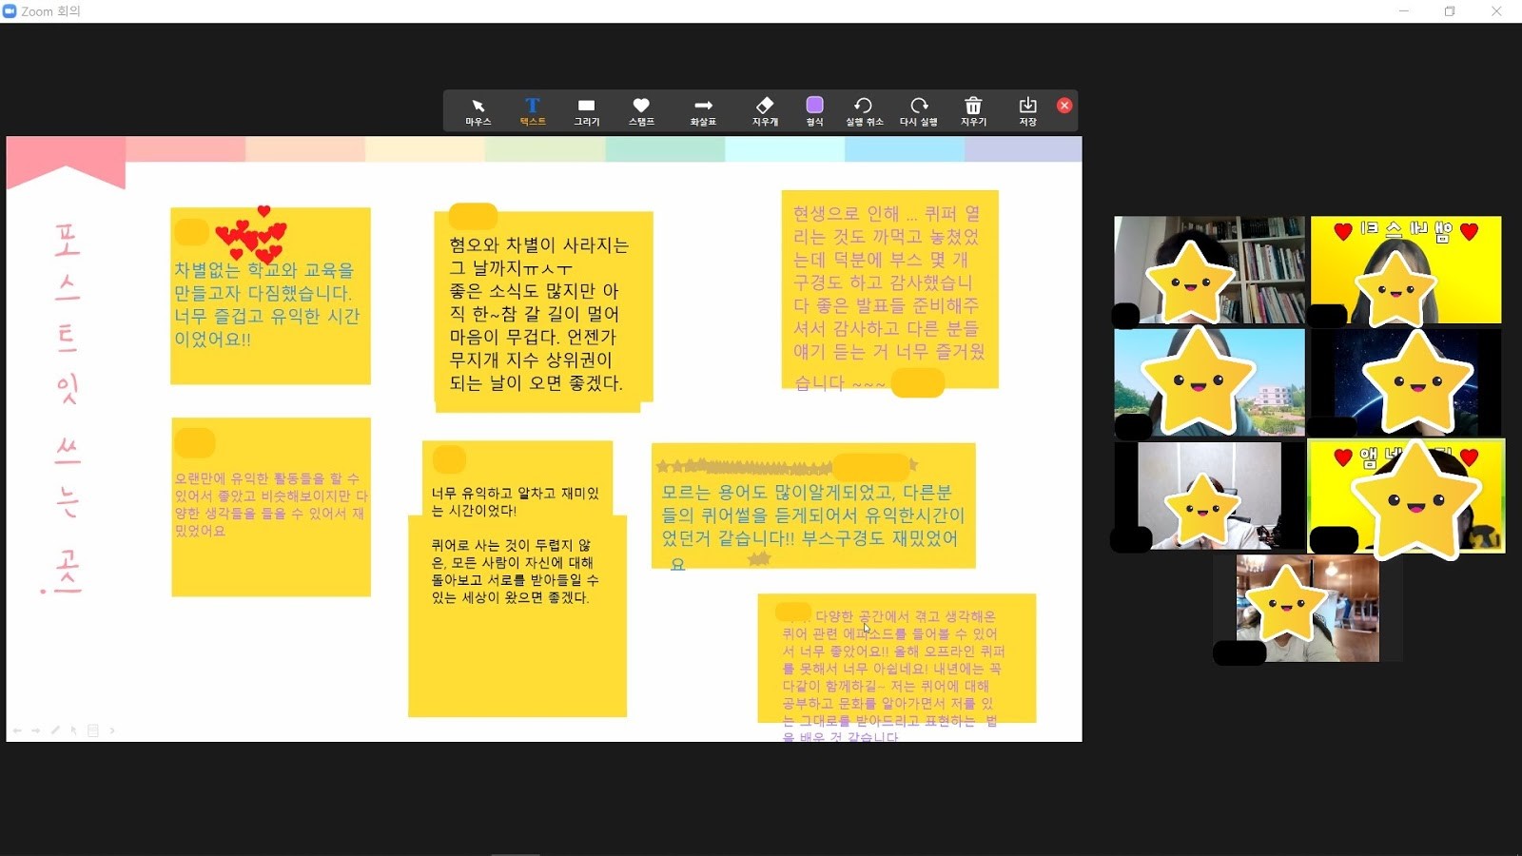Click 다시 실행 (redo) in annotation toolbar
The width and height of the screenshot is (1522, 856).
(918, 110)
